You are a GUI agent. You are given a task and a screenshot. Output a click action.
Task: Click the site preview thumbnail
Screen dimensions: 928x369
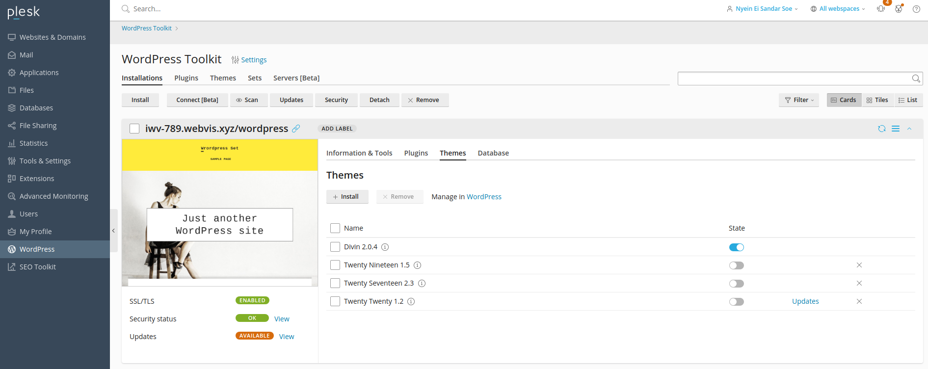click(220, 212)
